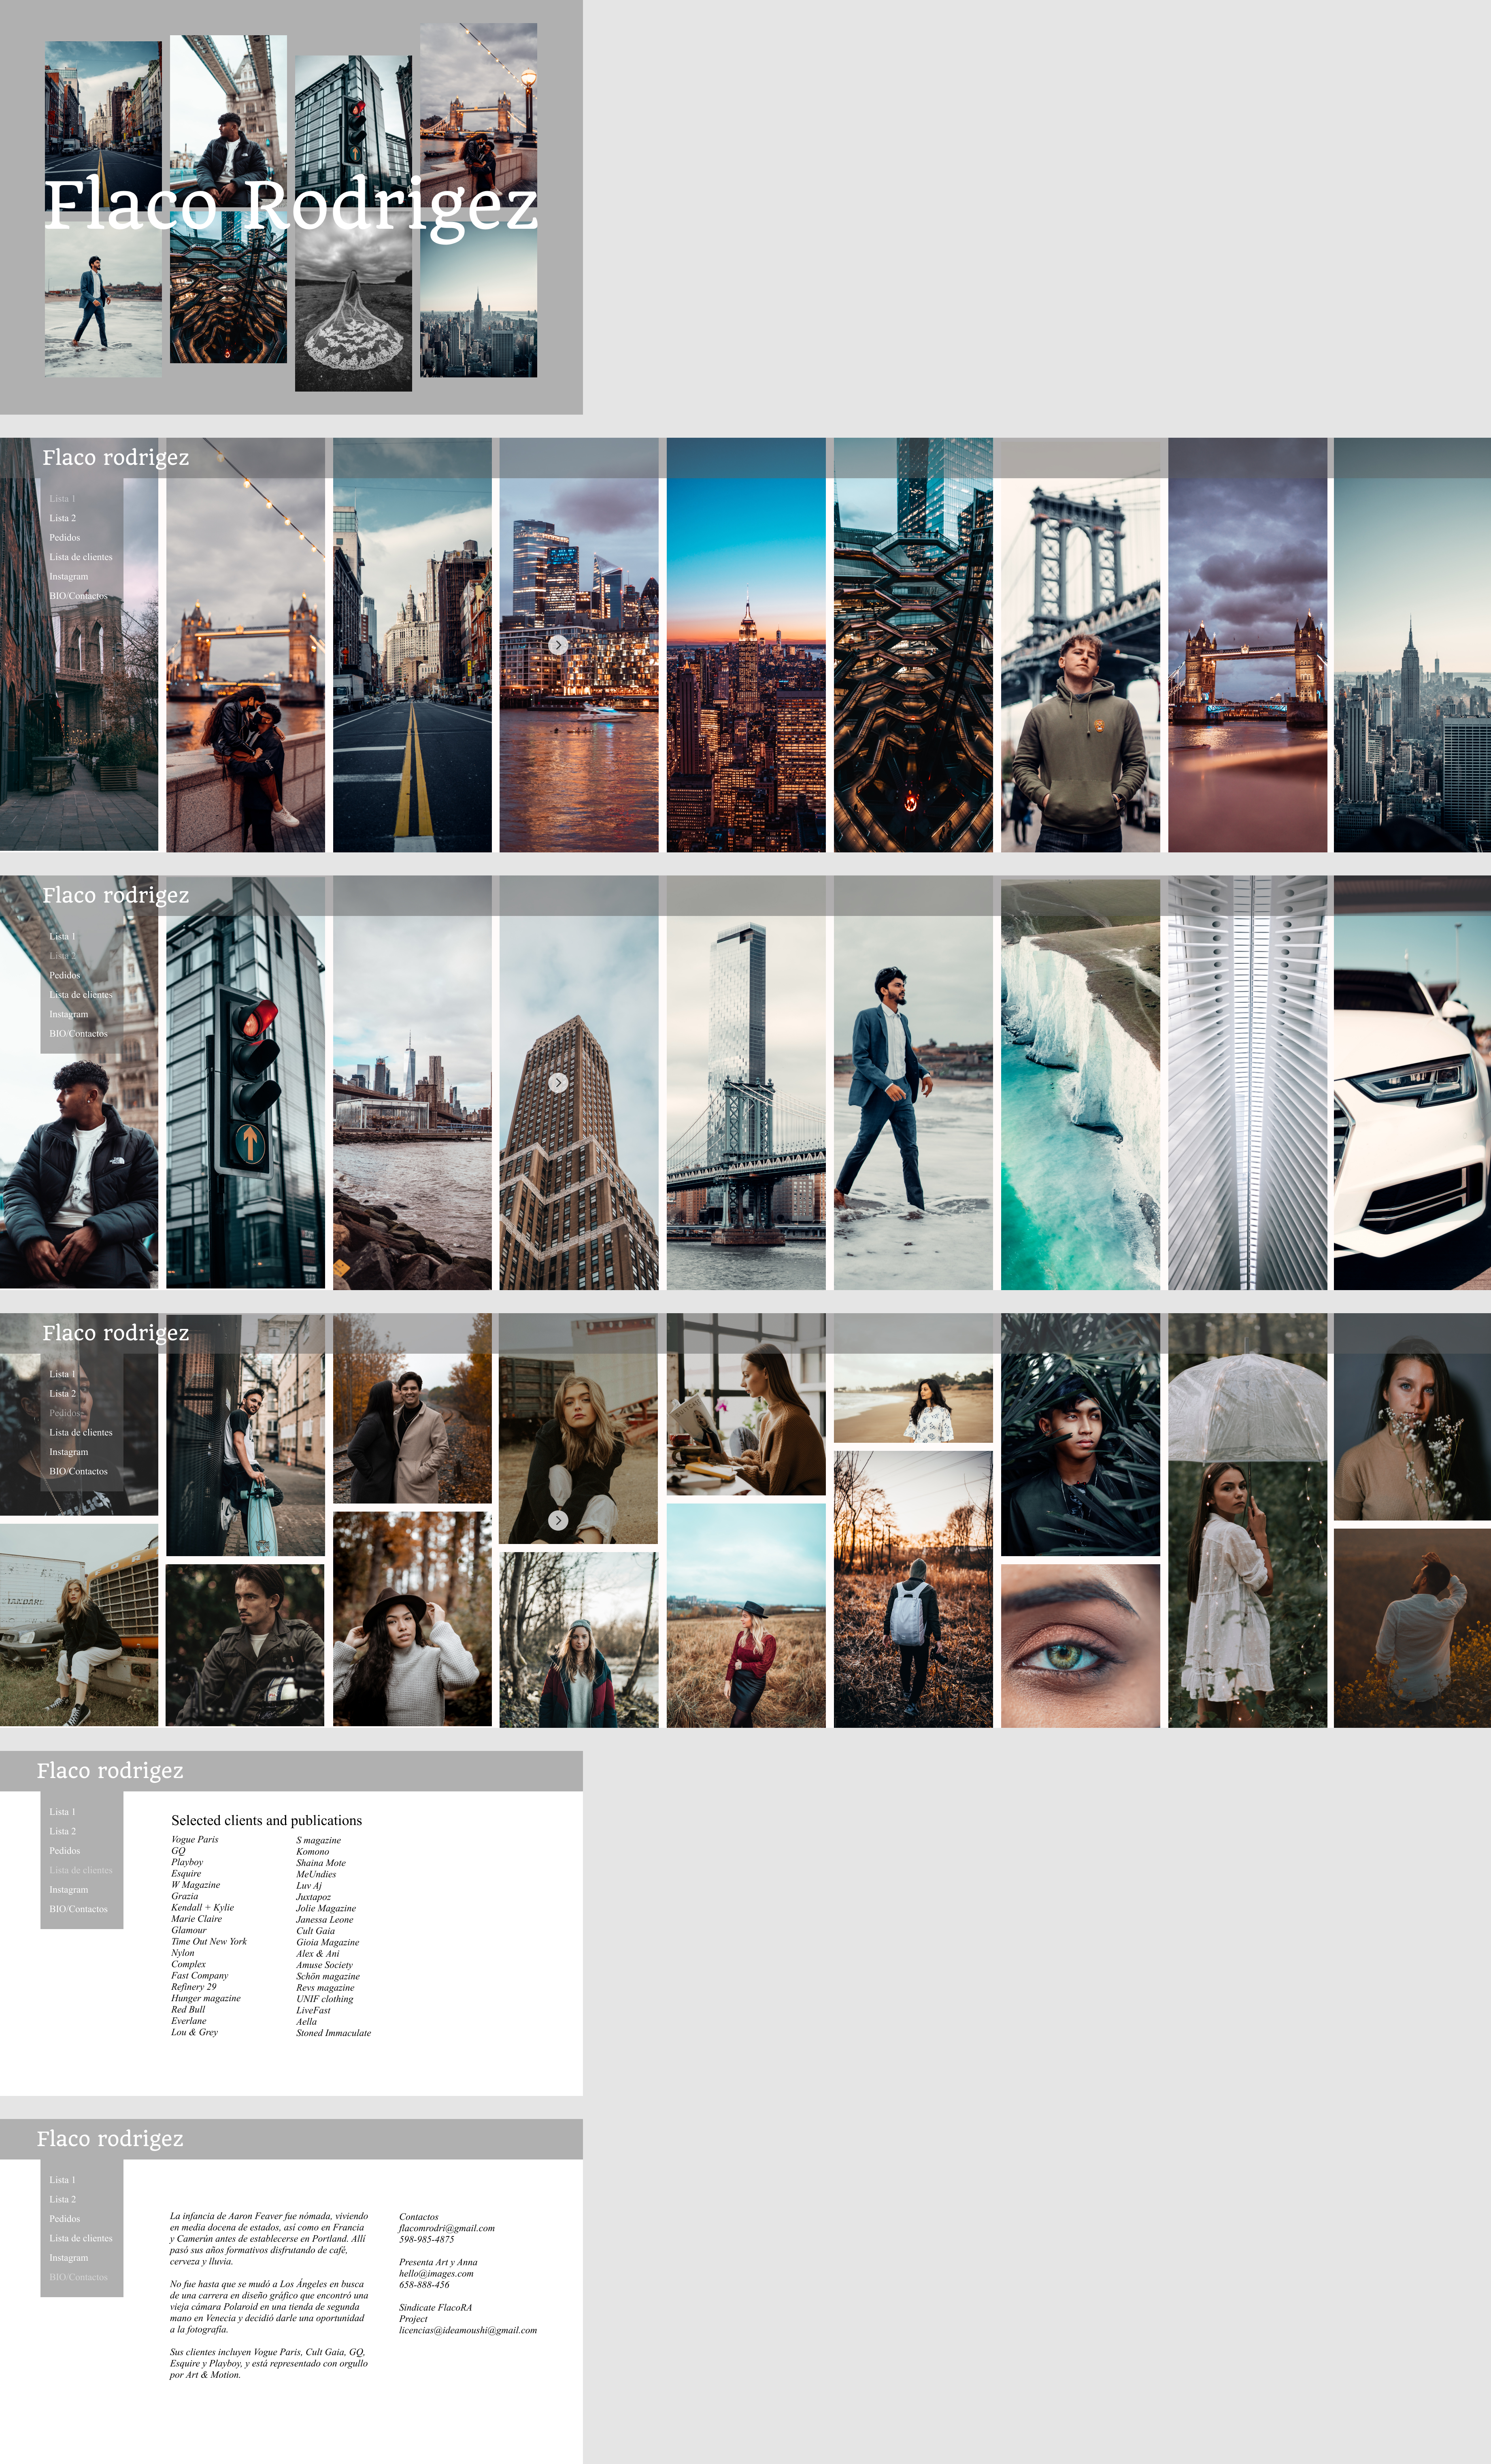This screenshot has height=2464, width=1491.
Task: Click next arrow on the seated blonde woman portrait
Action: coord(558,1520)
